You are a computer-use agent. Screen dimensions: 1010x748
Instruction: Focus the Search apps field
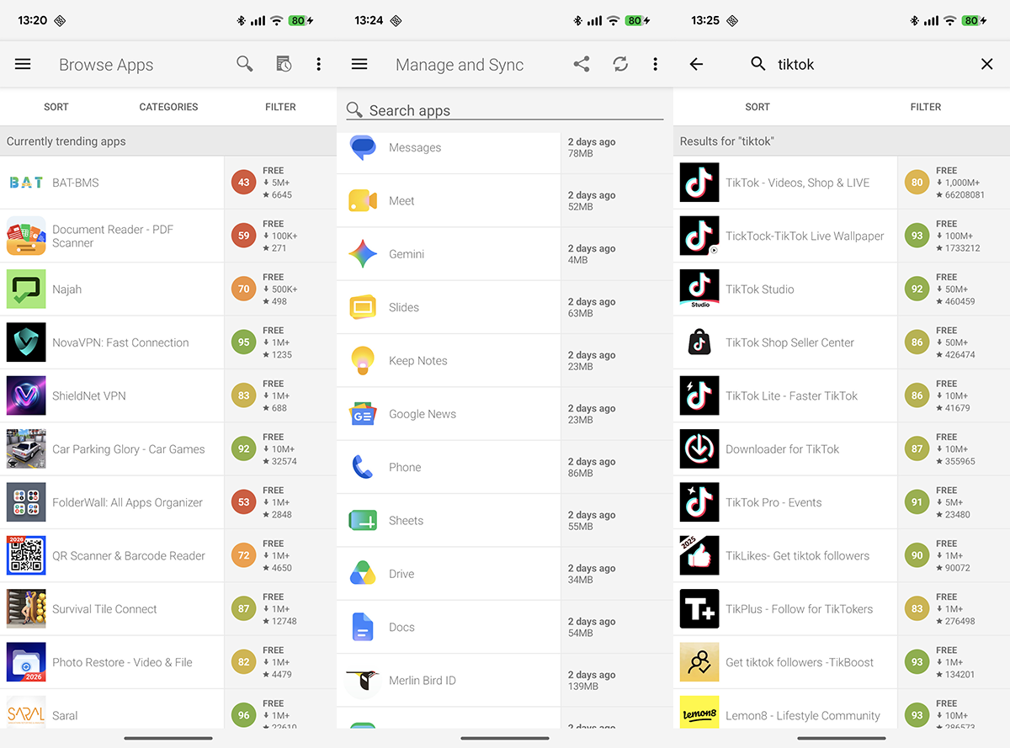(505, 110)
